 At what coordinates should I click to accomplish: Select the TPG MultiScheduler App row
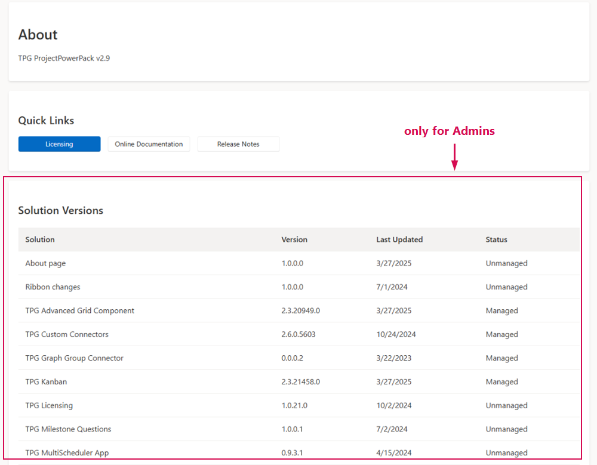click(67, 452)
